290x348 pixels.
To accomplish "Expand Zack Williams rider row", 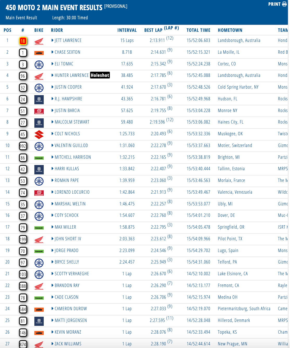I will point(53,344).
